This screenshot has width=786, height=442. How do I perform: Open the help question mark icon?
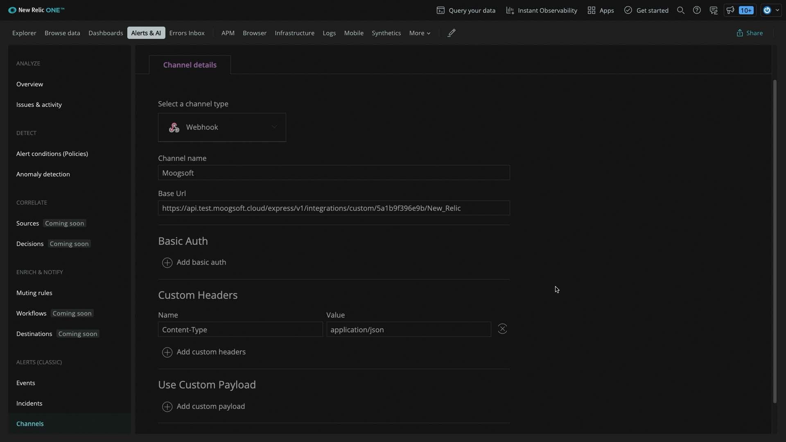click(x=697, y=10)
